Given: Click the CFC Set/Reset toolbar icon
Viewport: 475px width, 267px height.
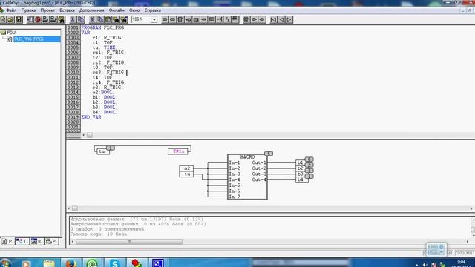Looking at the screenshot, I should [x=228, y=19].
